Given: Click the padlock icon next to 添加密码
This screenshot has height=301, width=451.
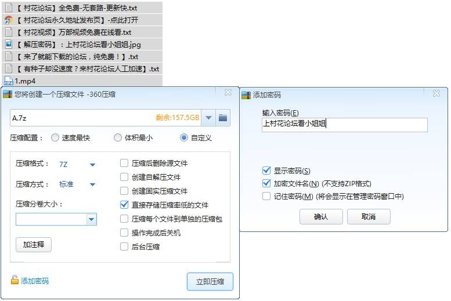Looking at the screenshot, I should [x=15, y=280].
